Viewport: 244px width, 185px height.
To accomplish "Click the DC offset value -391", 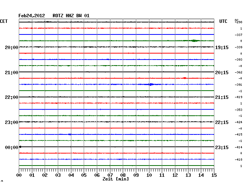I will click(x=238, y=85).
